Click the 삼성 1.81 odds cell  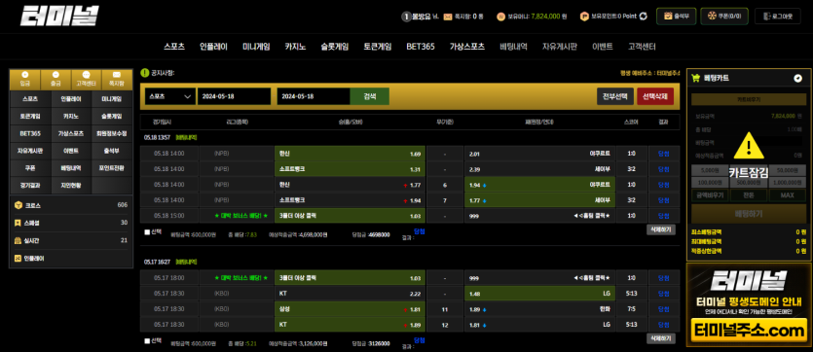[350, 309]
